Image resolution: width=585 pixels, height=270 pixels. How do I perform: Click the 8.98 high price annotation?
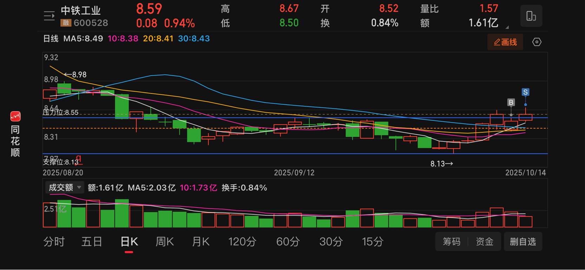click(76, 75)
